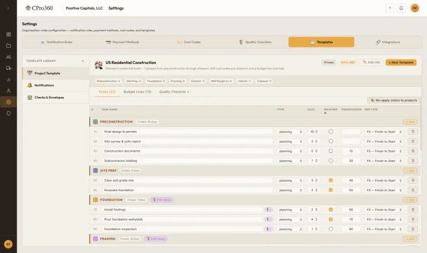
Task: Open dep type dropdown for Final design & permits
Action: (384, 132)
